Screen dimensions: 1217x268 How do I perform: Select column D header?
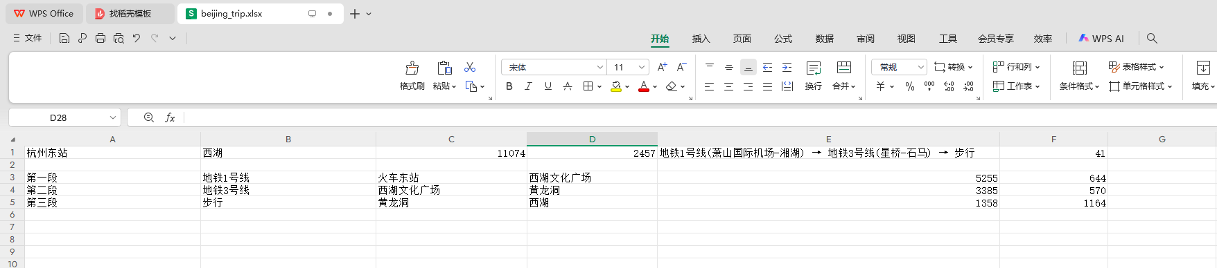point(592,139)
